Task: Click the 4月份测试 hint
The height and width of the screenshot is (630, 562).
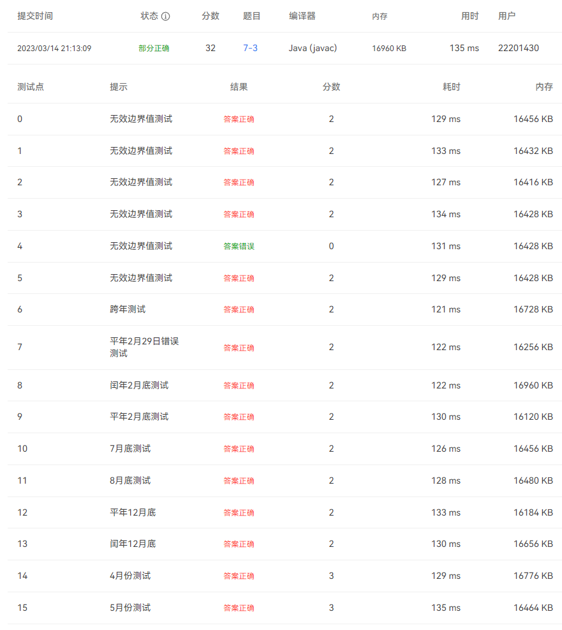Action: 130,576
